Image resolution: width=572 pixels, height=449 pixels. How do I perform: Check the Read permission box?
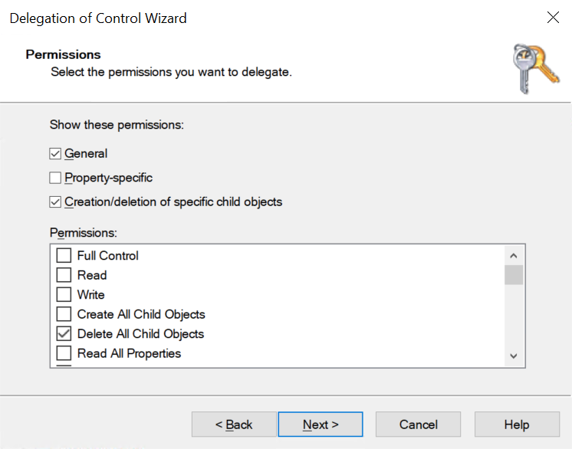tap(64, 275)
